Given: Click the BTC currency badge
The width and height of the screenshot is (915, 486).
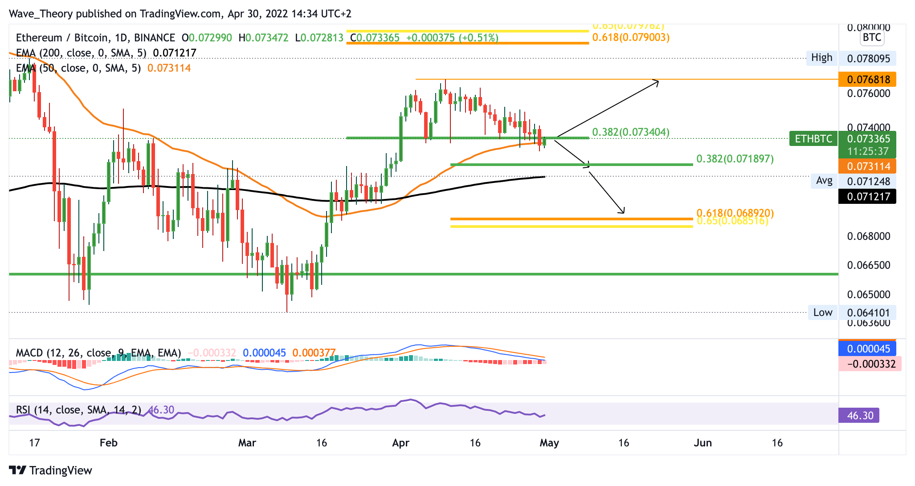Looking at the screenshot, I should [x=871, y=37].
